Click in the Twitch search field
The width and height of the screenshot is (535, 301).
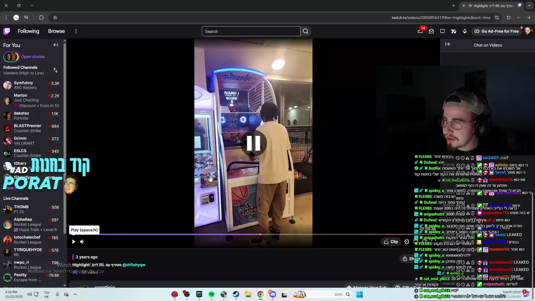251,31
